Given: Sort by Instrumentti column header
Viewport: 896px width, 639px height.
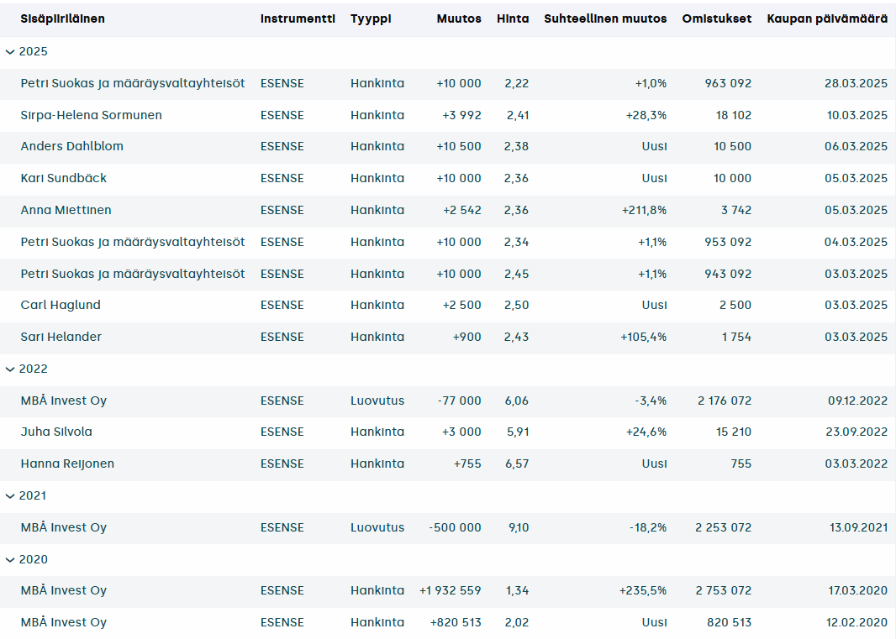Looking at the screenshot, I should [298, 18].
